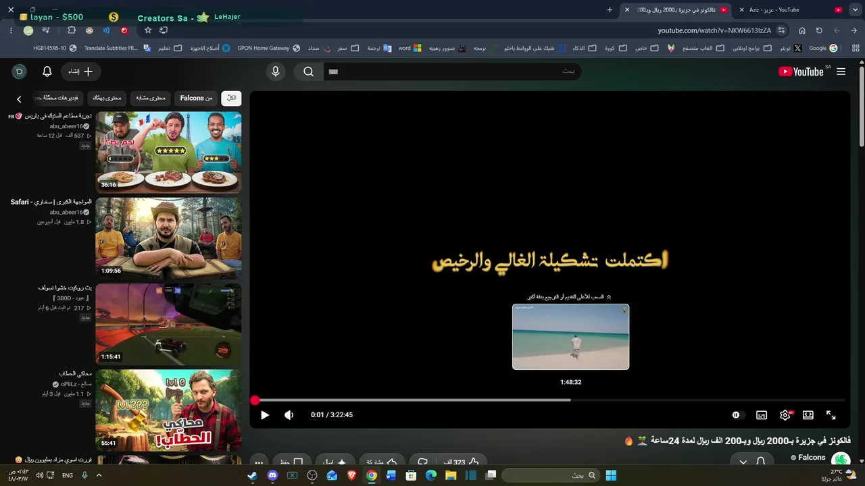Open site settings icon in address bar
The width and height of the screenshot is (865, 486).
(x=782, y=30)
